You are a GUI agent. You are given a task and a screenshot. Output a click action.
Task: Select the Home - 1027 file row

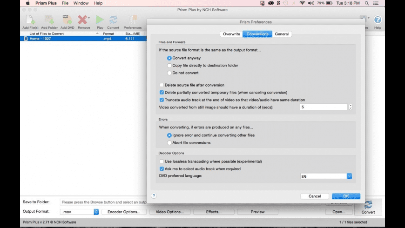tap(83, 39)
